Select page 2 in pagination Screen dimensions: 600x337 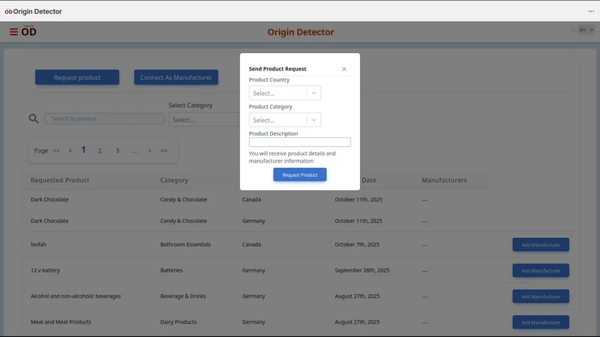(100, 151)
